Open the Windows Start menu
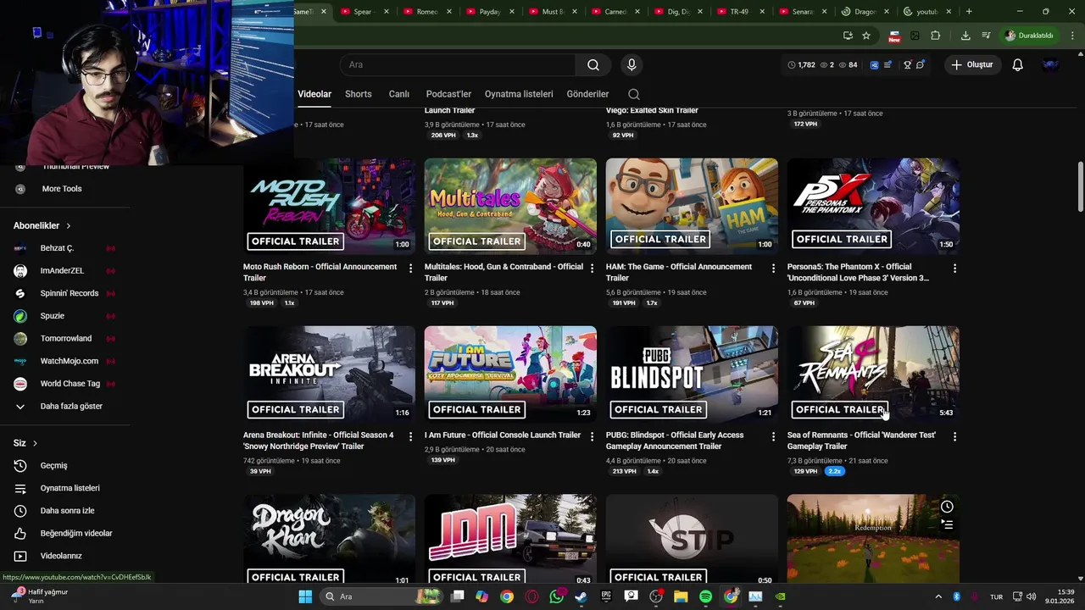This screenshot has width=1085, height=610. coord(305,596)
